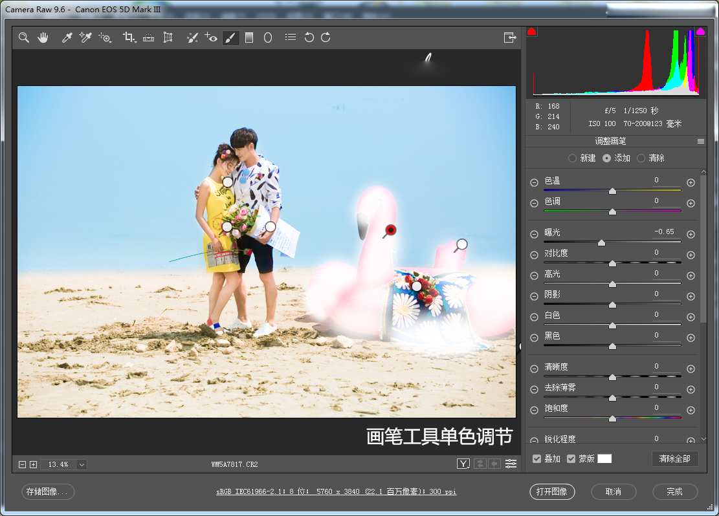The width and height of the screenshot is (719, 516).
Task: Decrease 高光 with minus button
Action: click(534, 275)
